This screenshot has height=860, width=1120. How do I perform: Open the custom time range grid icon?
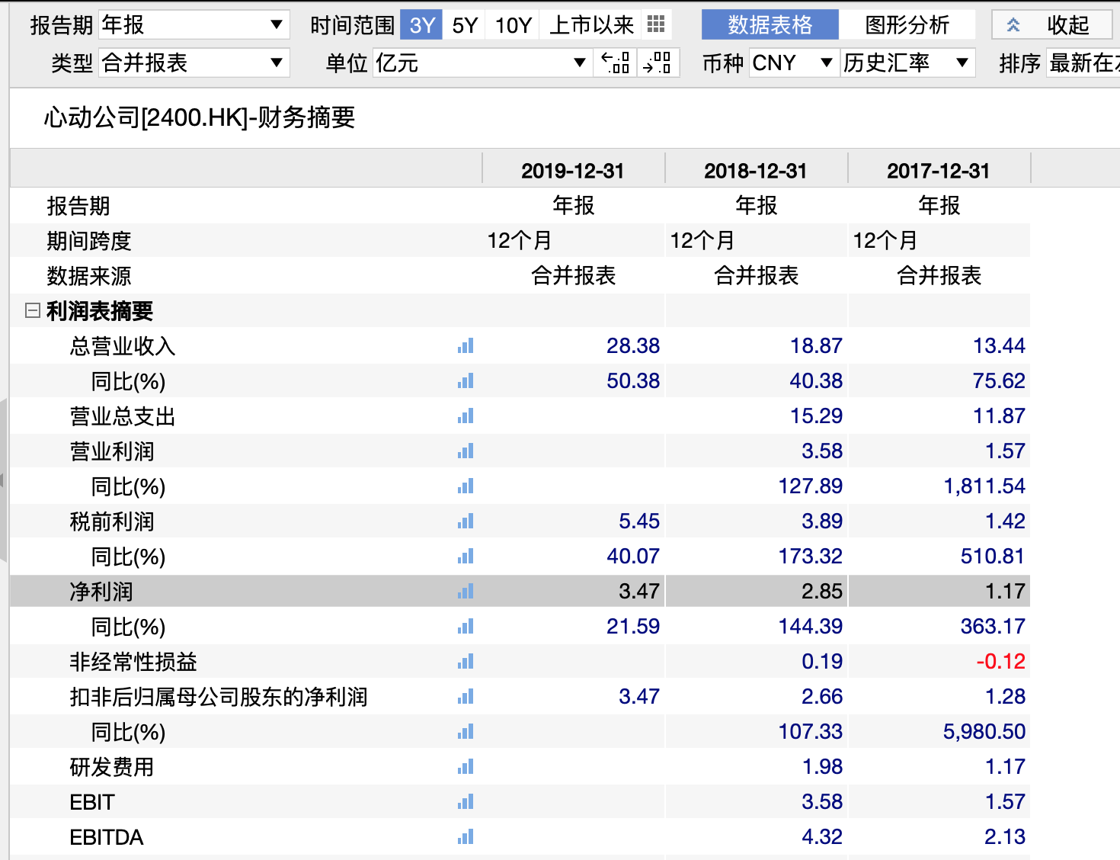pos(655,25)
